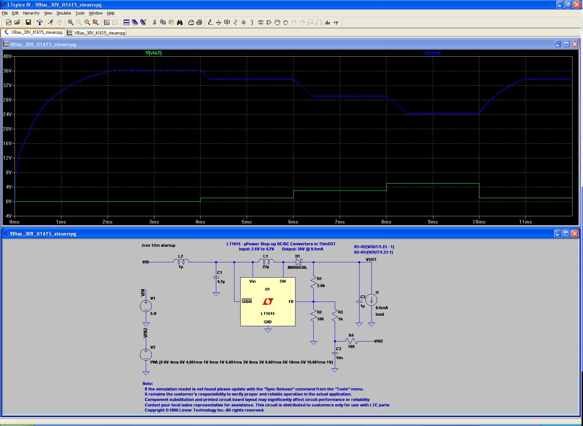This screenshot has width=583, height=426.
Task: Switch to the schematic tab VBias_30V_lt1615_steuerspg
Action: click(33, 32)
